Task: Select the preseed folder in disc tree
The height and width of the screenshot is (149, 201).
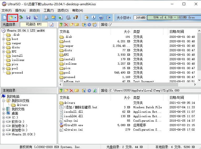Action: (x=17, y=73)
